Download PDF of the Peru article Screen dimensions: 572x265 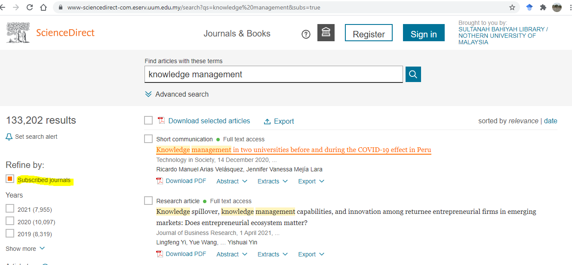(x=186, y=181)
